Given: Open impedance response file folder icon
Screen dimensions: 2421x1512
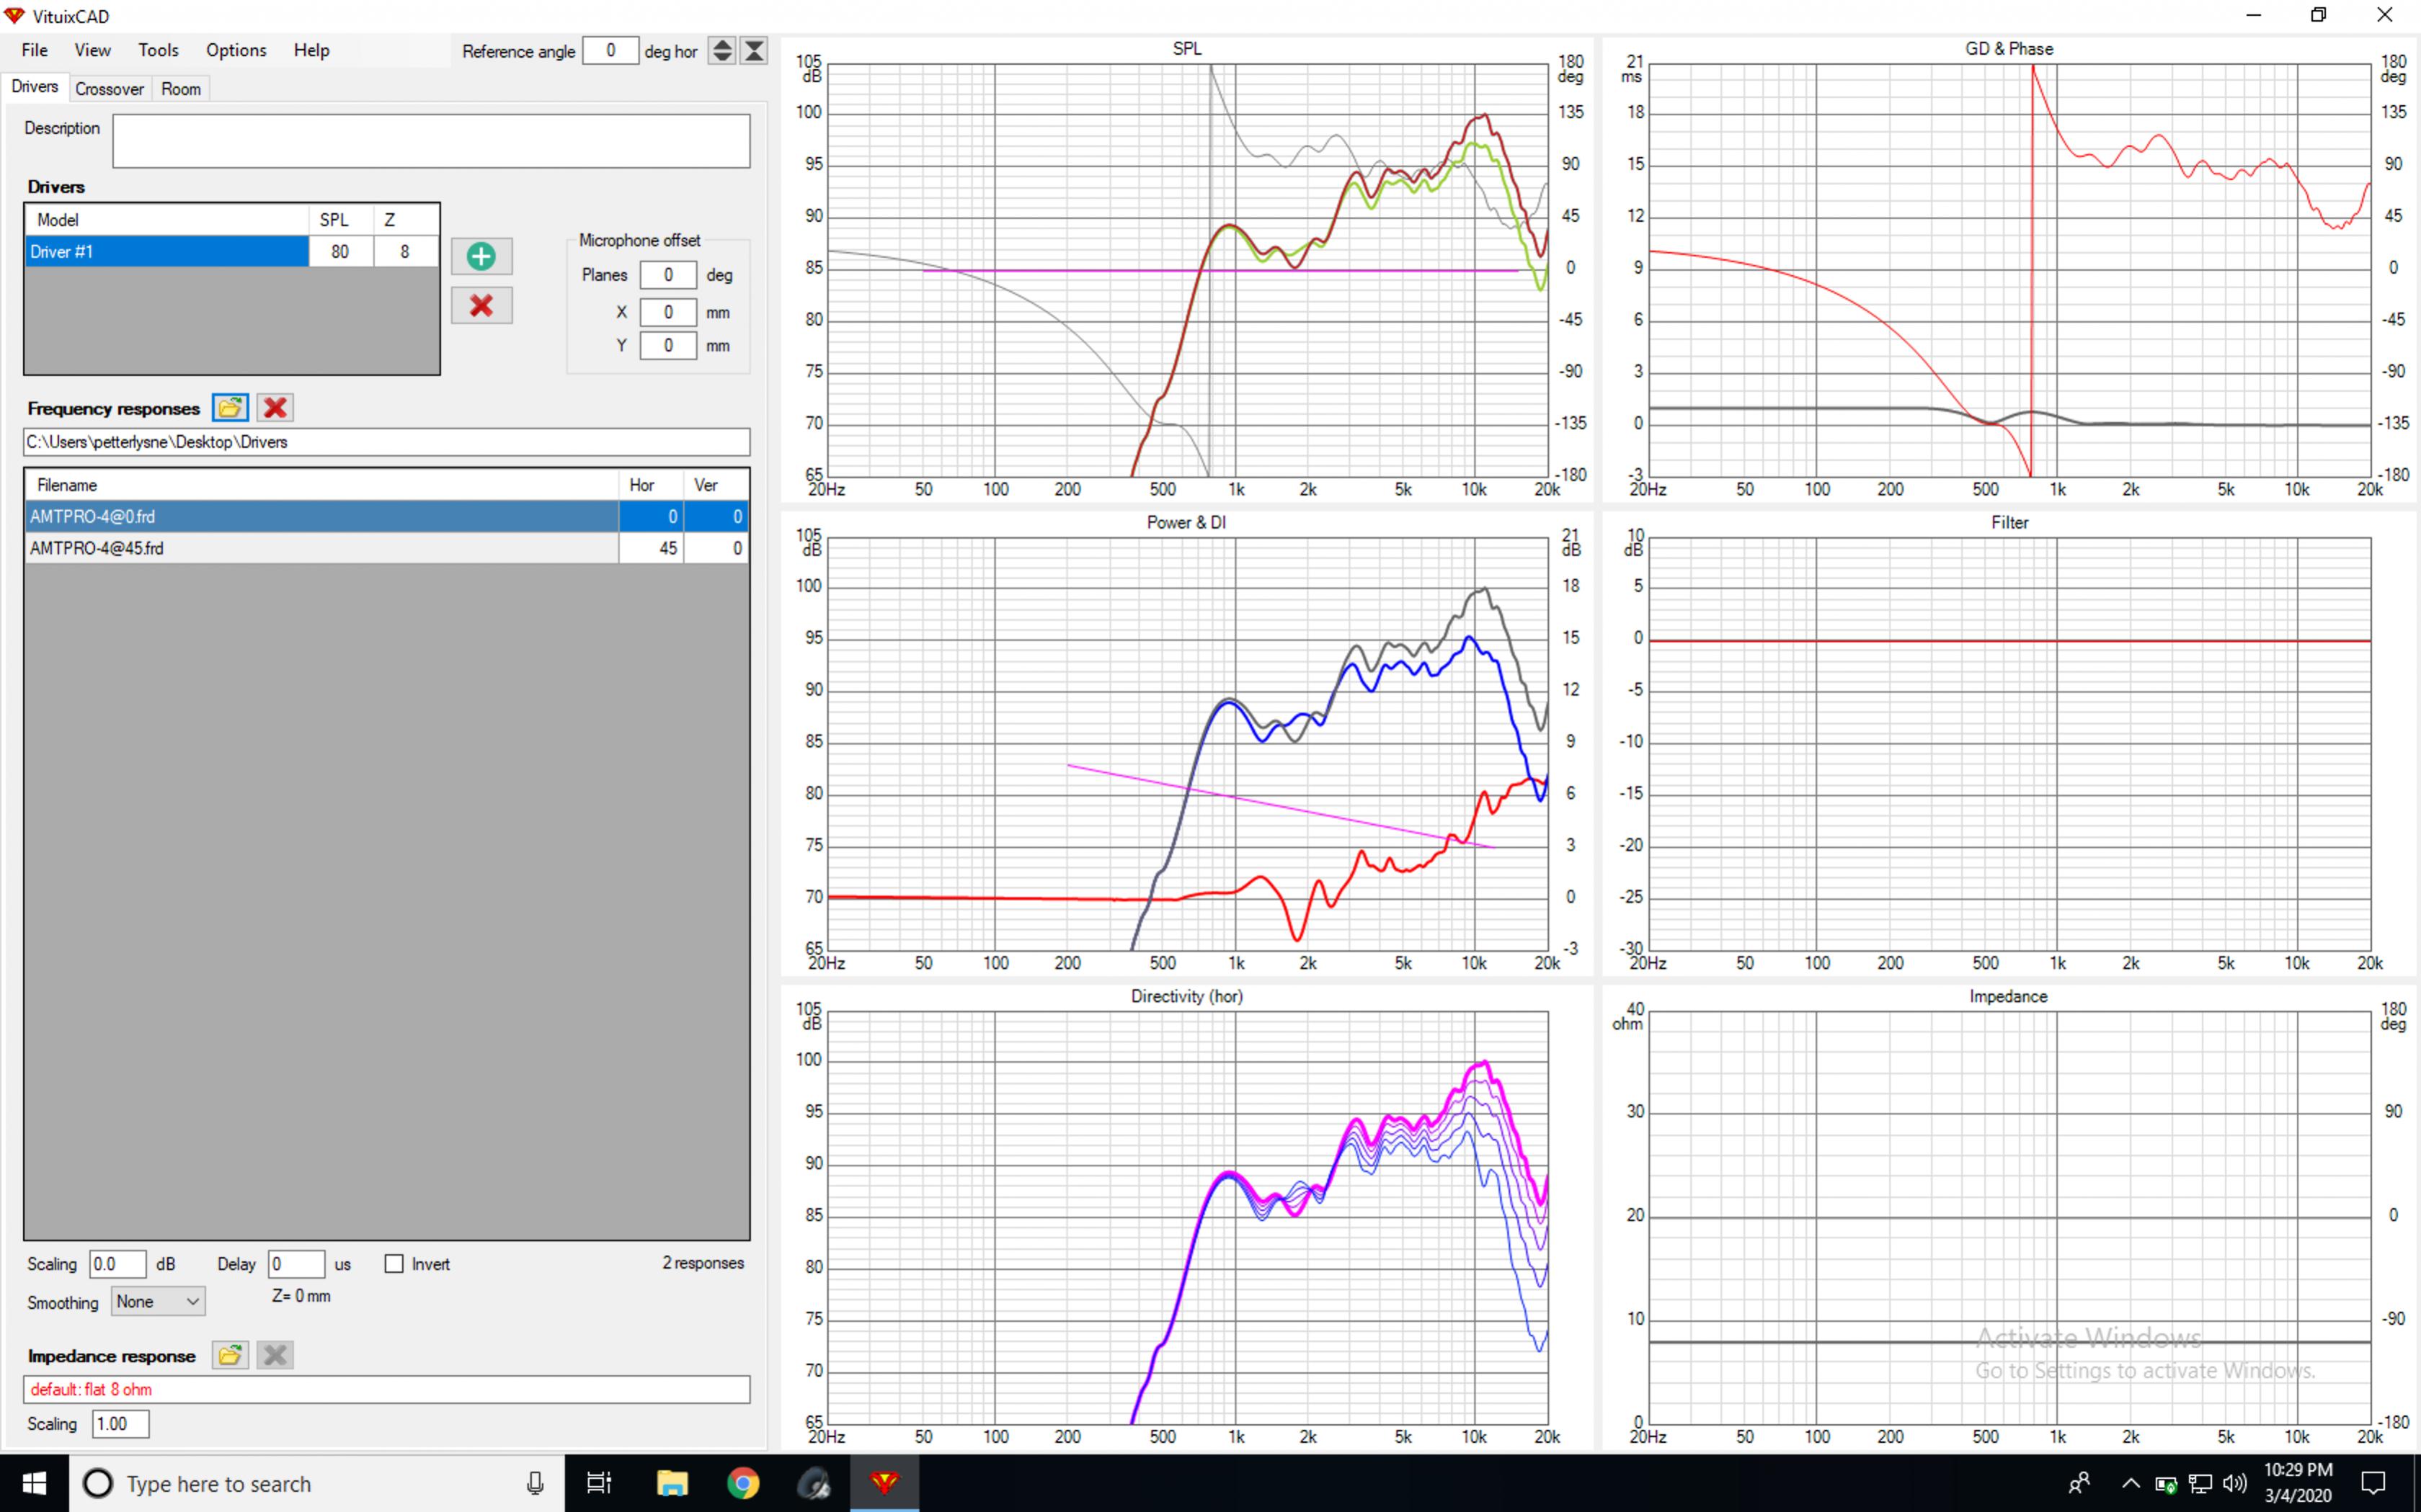Looking at the screenshot, I should (x=230, y=1355).
